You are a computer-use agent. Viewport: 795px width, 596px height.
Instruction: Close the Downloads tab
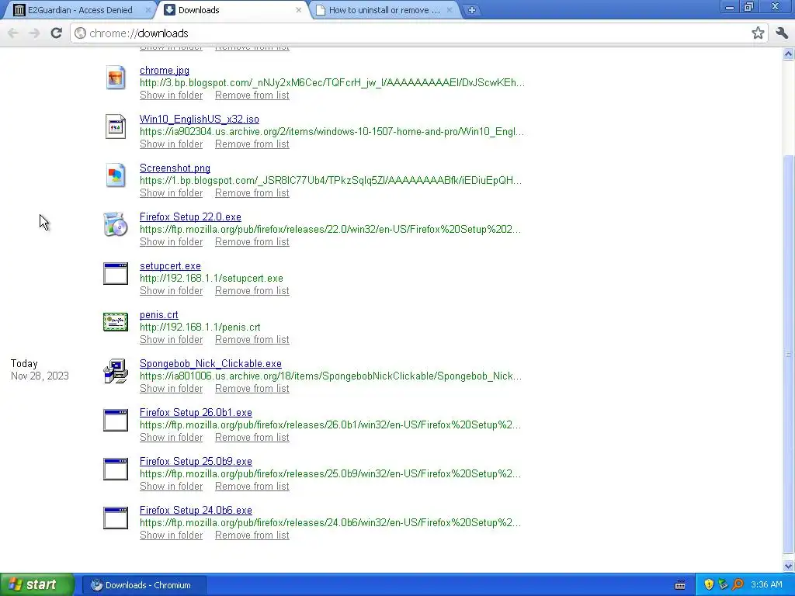[x=299, y=10]
